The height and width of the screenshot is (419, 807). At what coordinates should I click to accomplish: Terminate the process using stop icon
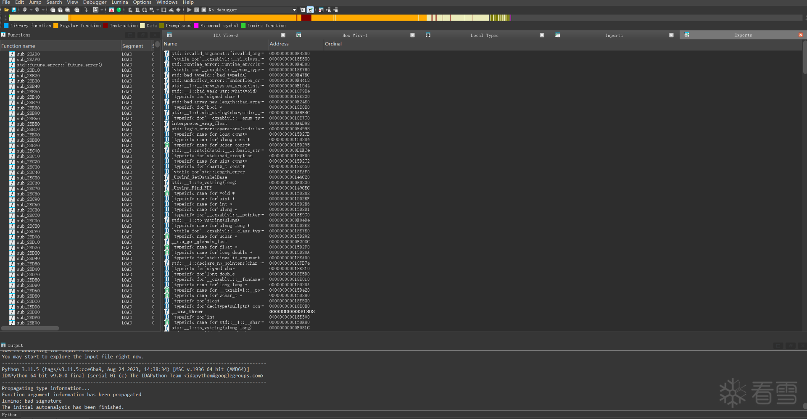coord(204,10)
